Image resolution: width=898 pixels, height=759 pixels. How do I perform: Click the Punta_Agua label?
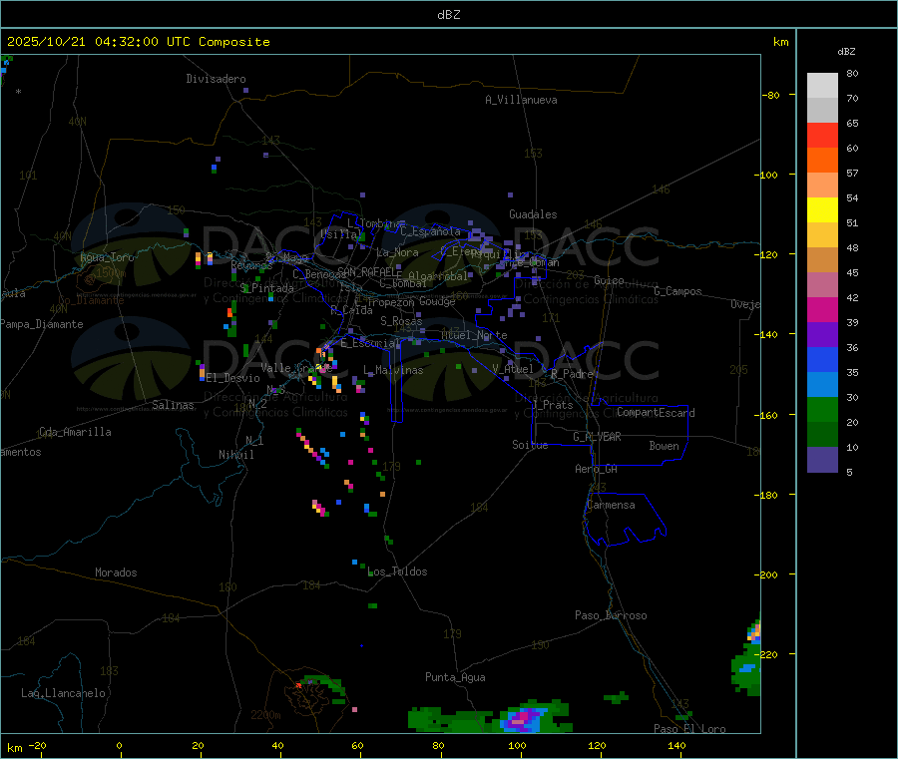[x=455, y=677]
